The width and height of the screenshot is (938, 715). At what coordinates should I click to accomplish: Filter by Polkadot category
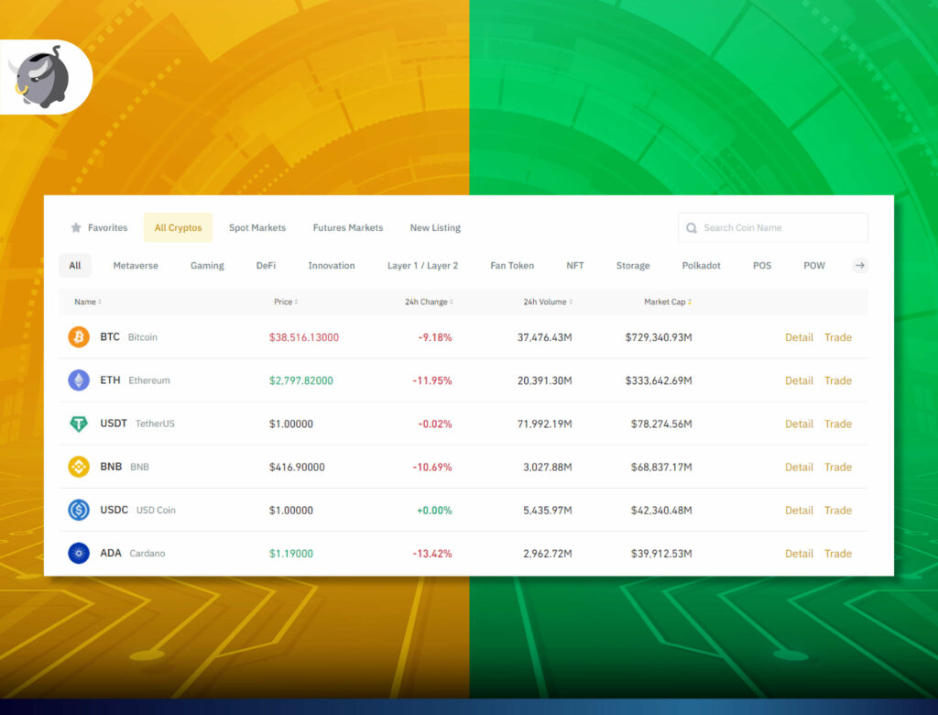(x=701, y=265)
